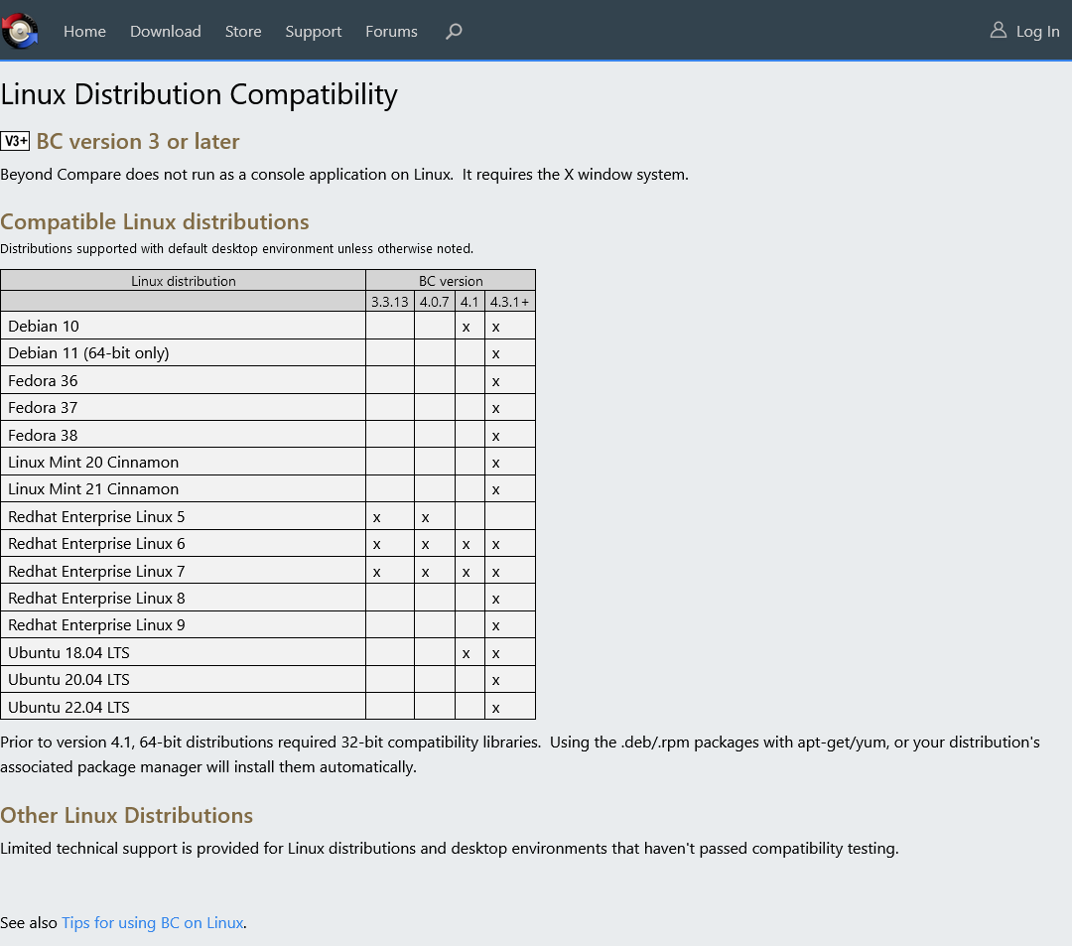
Task: Click the paragraph about 32-bit compatibility libraries
Action: tap(519, 754)
